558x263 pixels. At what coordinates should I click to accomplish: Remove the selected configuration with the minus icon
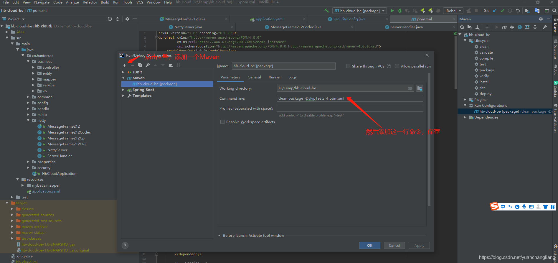132,65
